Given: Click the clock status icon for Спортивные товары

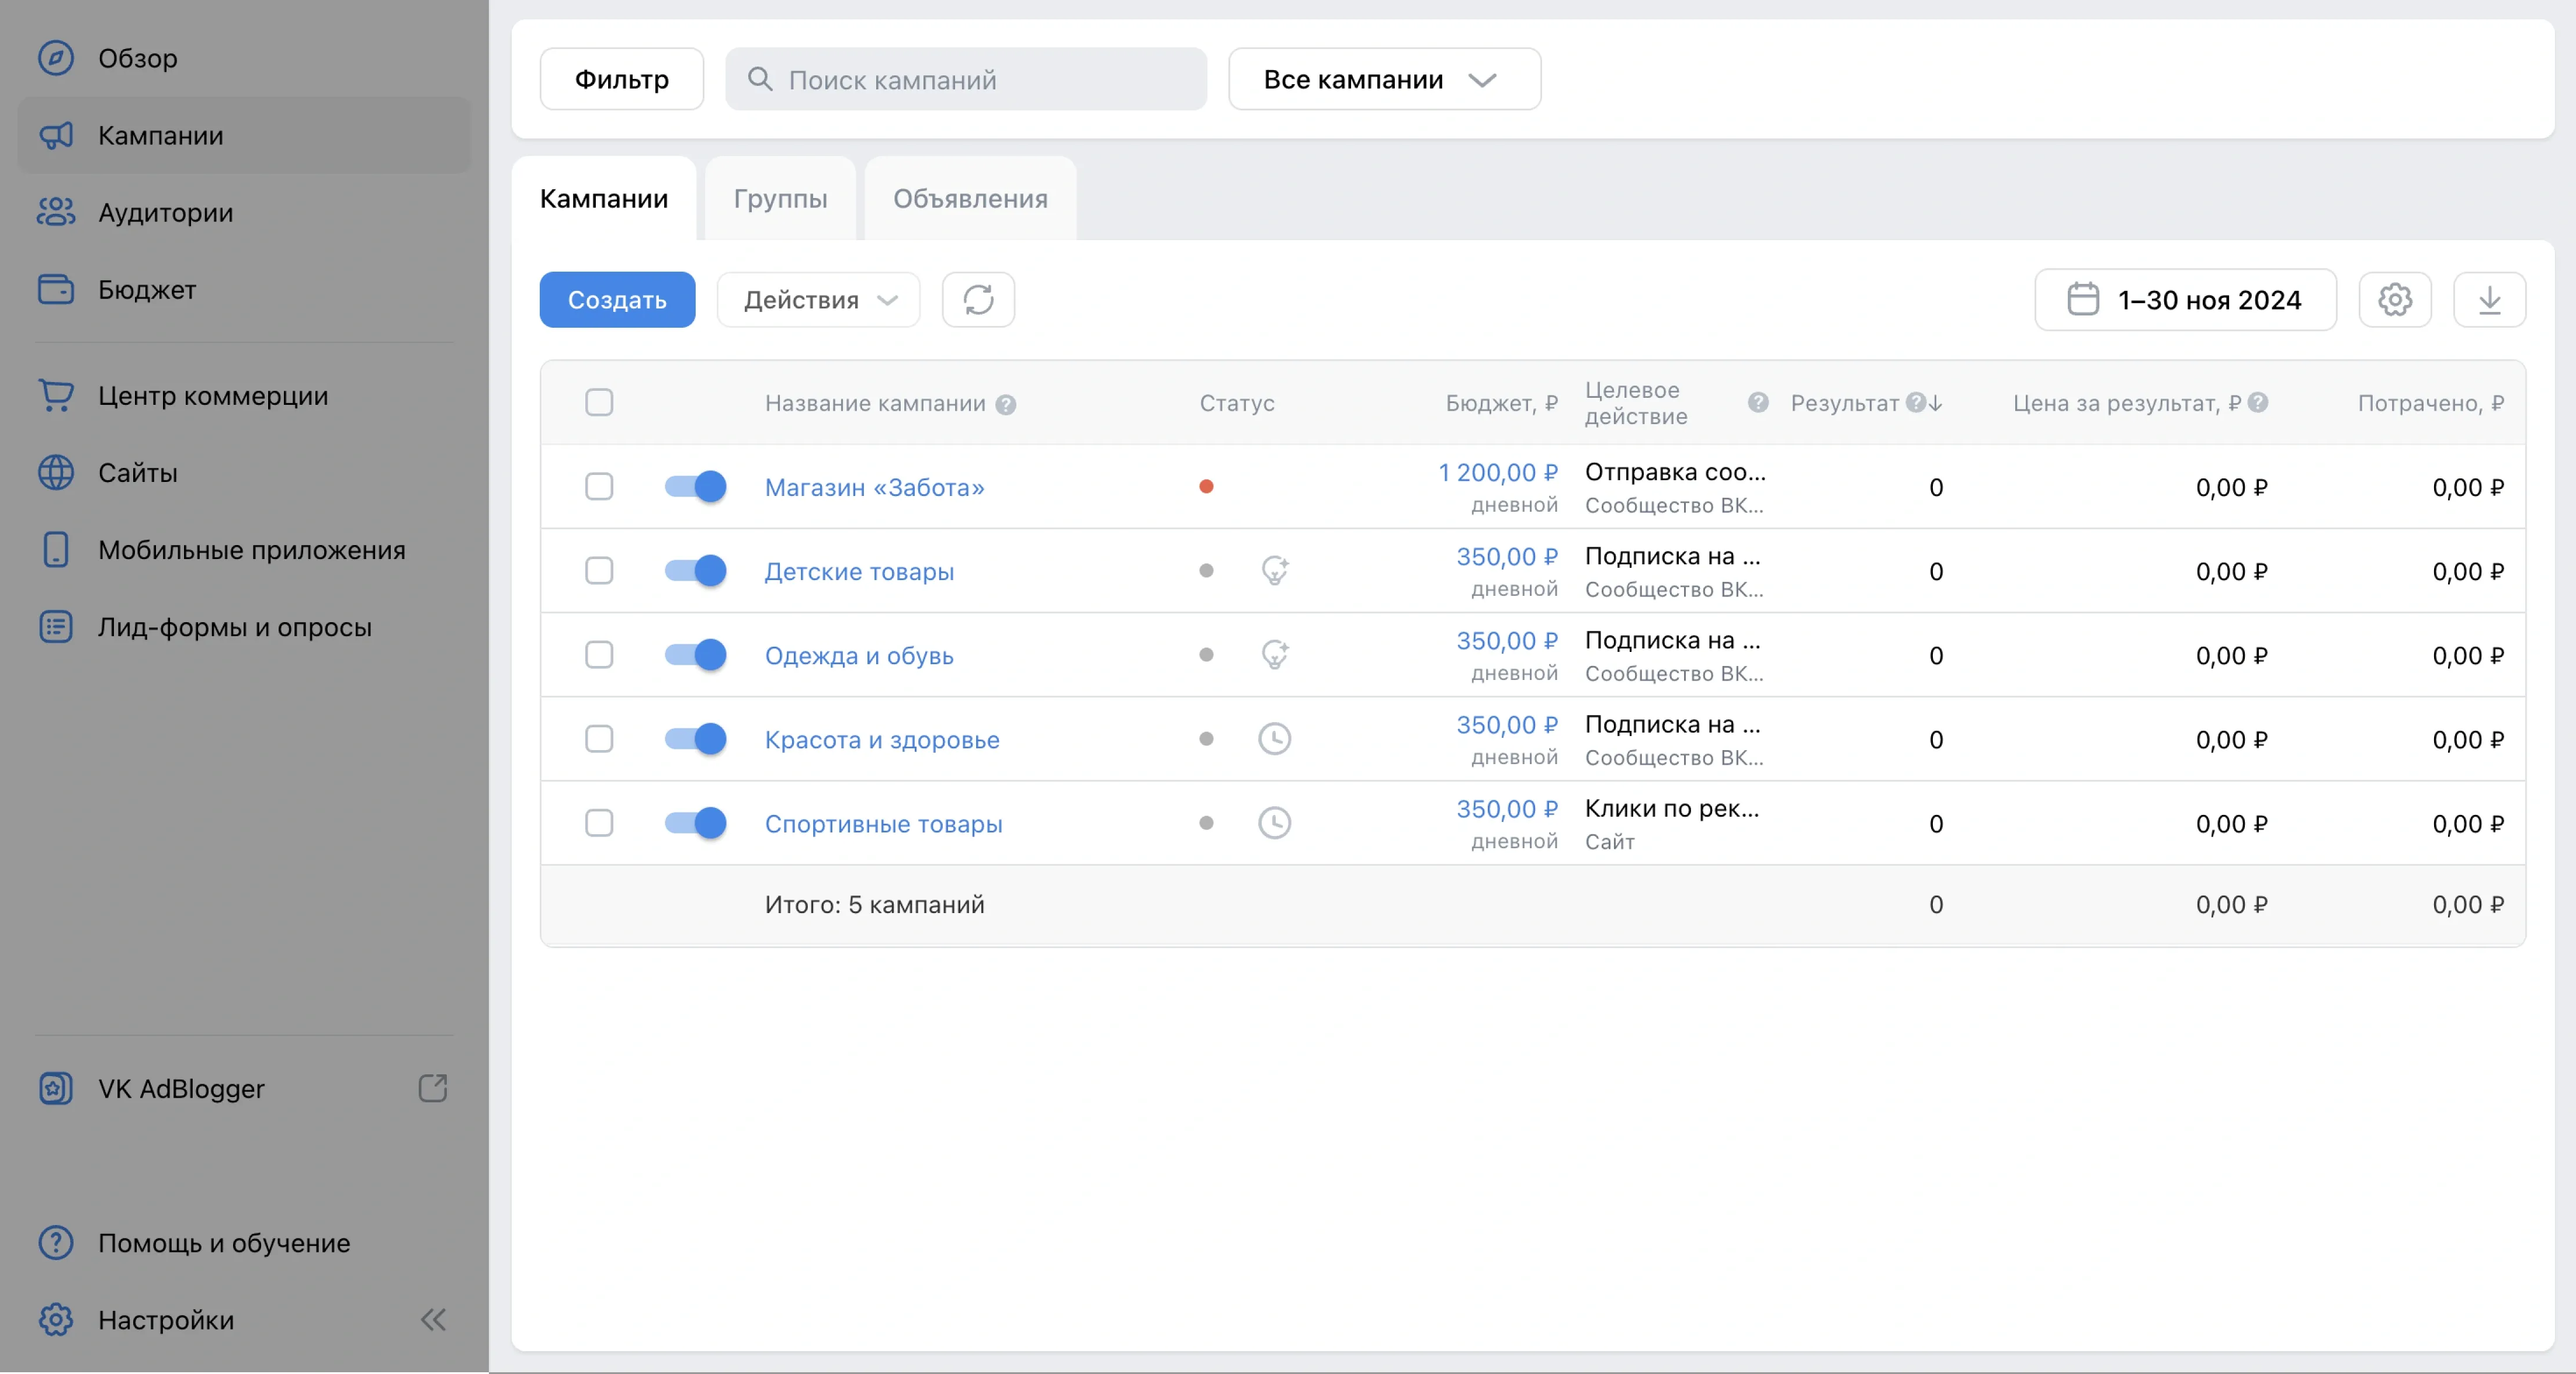Looking at the screenshot, I should click(1274, 822).
